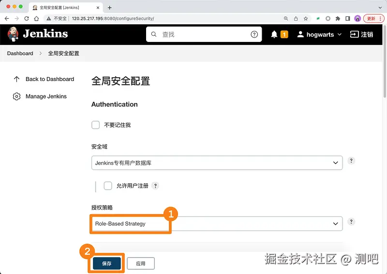387x274 pixels.
Task: Click the red 更新 update button
Action: (x=373, y=18)
